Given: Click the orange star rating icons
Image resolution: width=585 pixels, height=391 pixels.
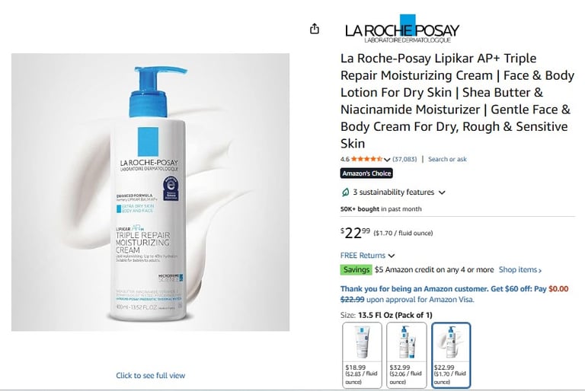Looking at the screenshot, I should [366, 159].
